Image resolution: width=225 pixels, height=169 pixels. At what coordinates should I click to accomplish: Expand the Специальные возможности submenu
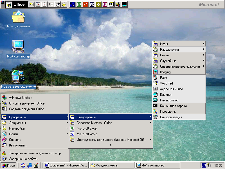point(179,66)
